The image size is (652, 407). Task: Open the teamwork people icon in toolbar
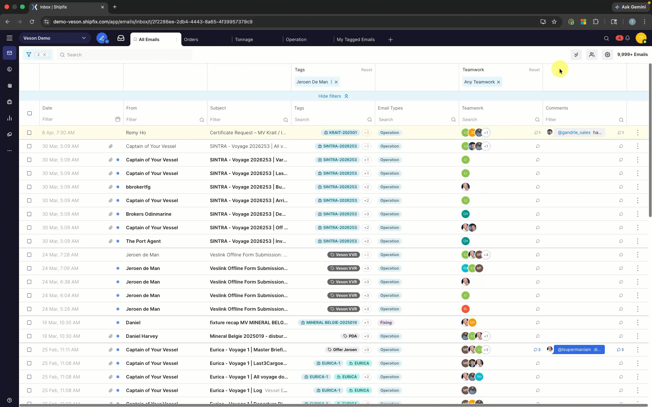592,55
